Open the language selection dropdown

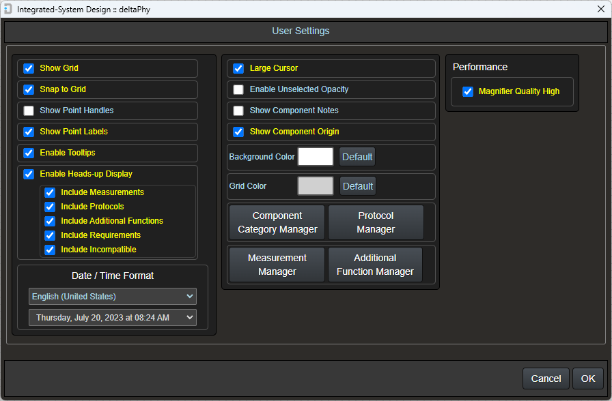coord(112,296)
